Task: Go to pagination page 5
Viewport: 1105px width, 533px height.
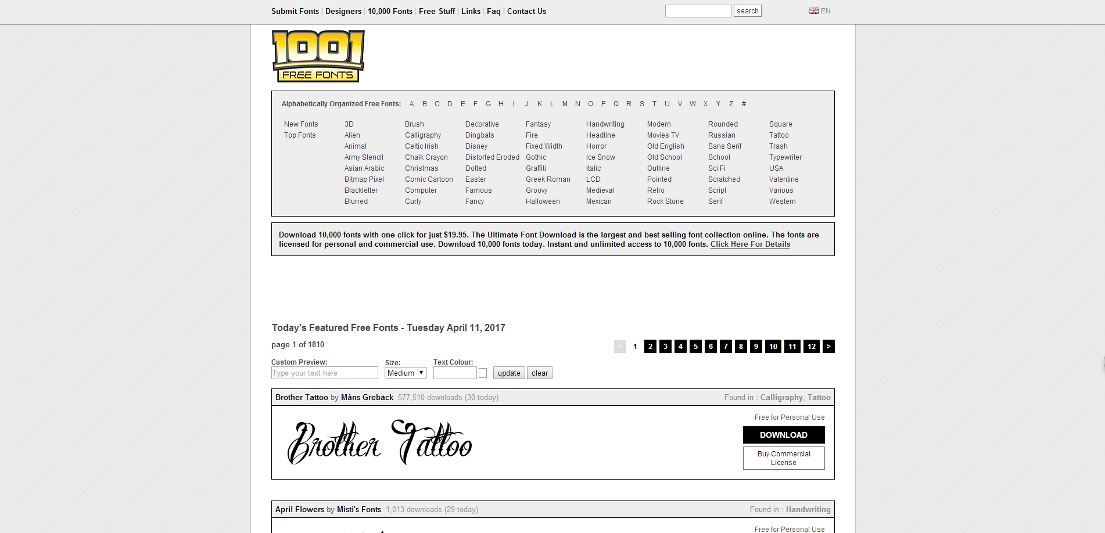Action: (x=695, y=346)
